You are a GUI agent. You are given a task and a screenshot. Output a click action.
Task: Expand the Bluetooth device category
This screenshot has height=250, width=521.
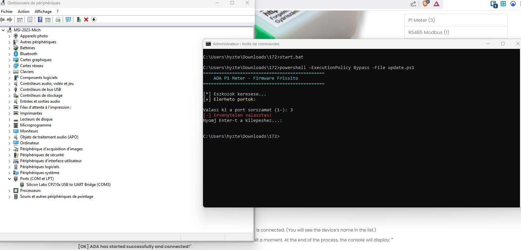[x=9, y=54]
